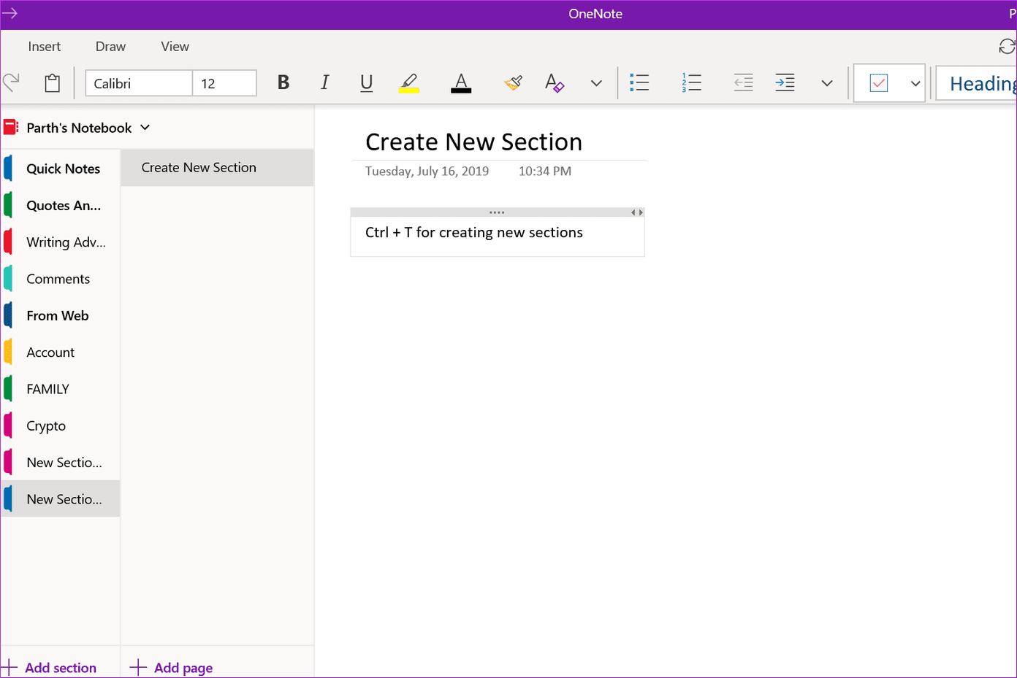This screenshot has width=1017, height=678.
Task: Start a numbered list
Action: [691, 82]
